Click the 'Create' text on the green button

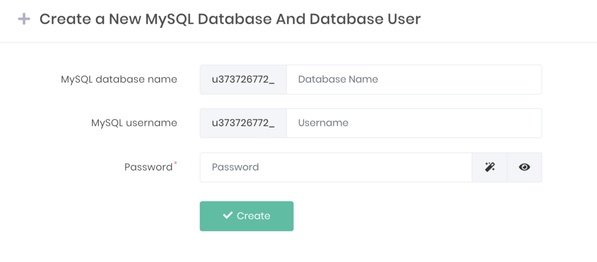click(x=254, y=216)
